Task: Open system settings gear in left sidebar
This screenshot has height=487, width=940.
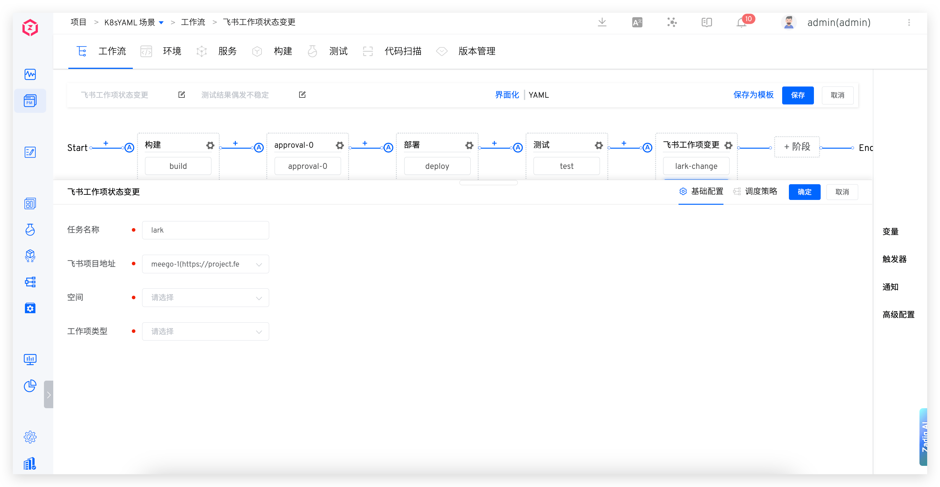Action: coord(30,437)
